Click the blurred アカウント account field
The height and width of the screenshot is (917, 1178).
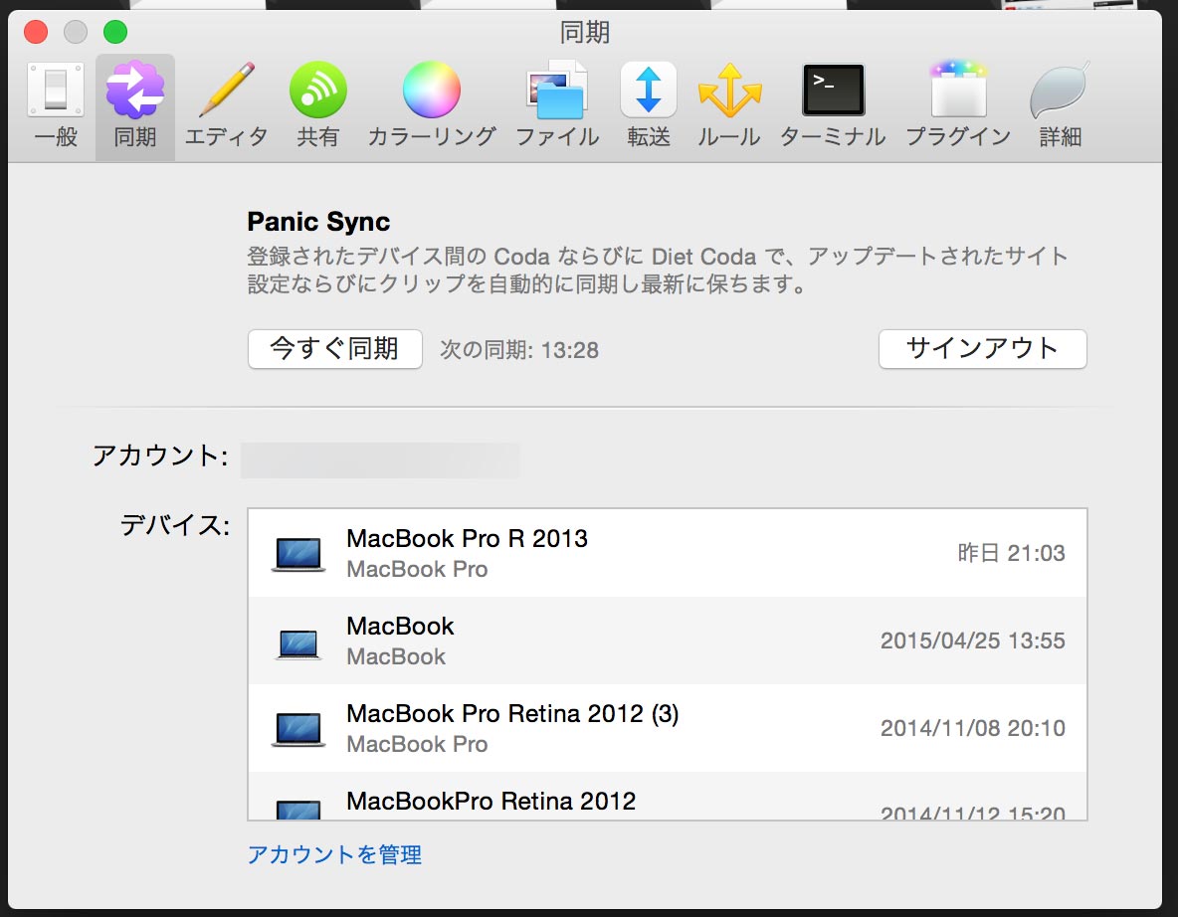click(x=380, y=460)
